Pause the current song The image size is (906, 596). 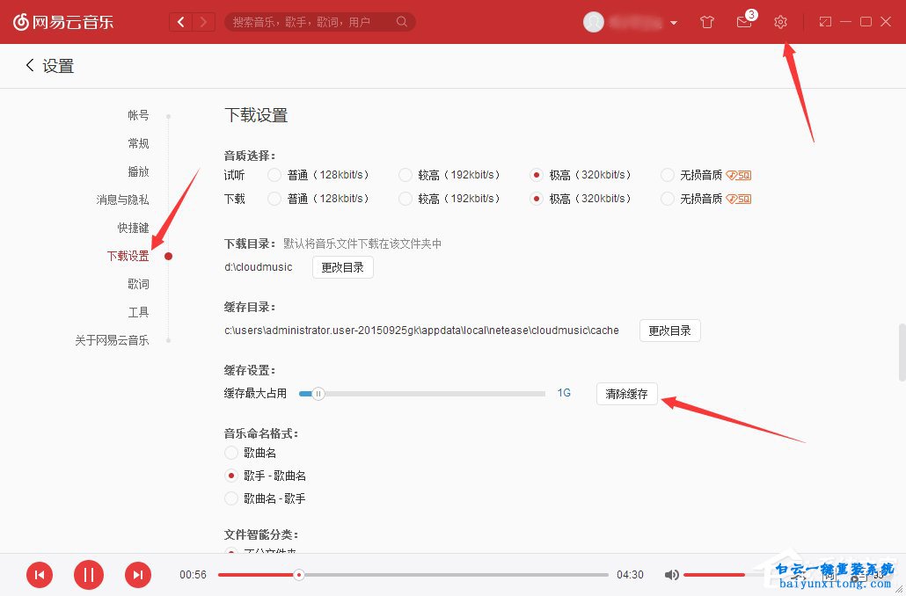point(88,574)
